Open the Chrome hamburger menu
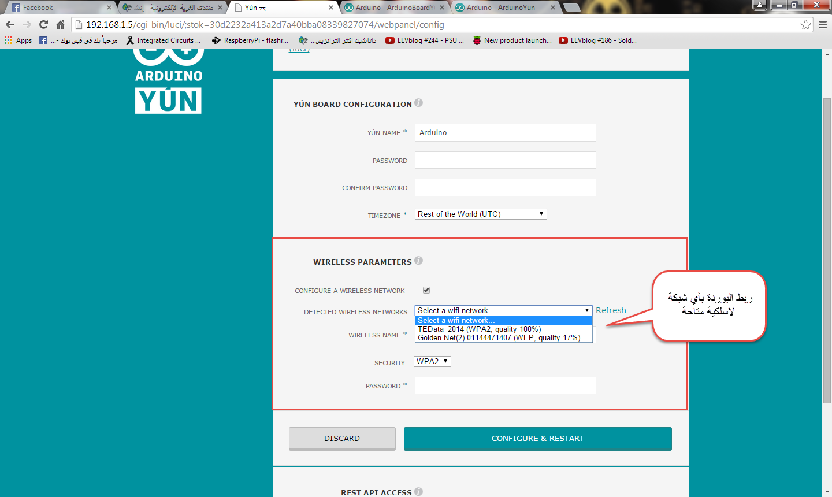 pyautogui.click(x=823, y=24)
